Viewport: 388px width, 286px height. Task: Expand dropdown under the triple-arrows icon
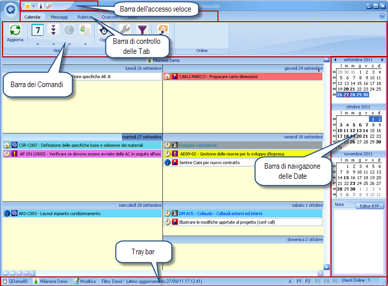[53, 44]
